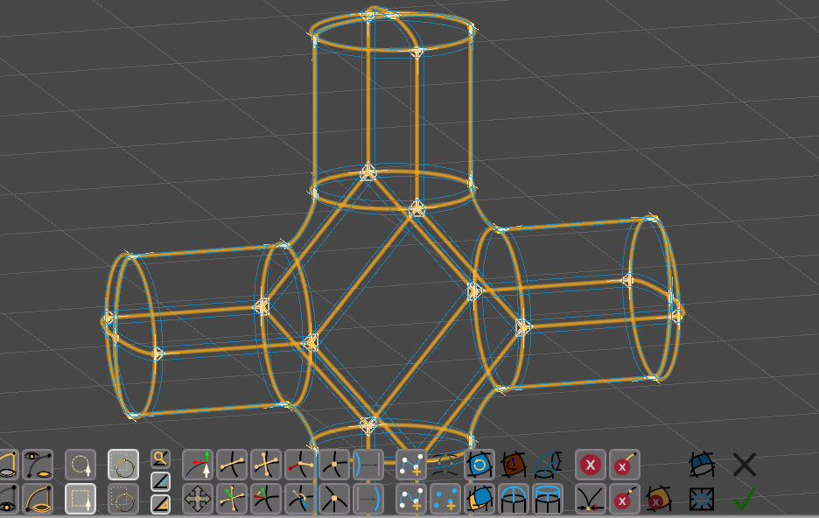Click the blue patch rotate arrow icon

point(479,465)
